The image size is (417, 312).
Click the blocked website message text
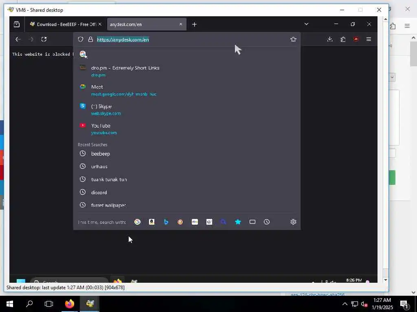[42, 54]
